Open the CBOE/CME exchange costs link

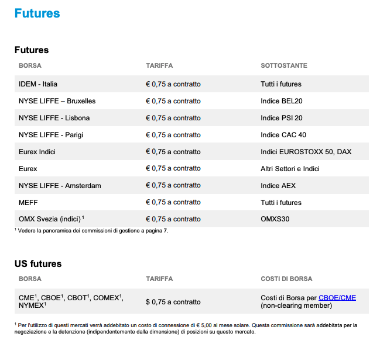[x=337, y=298]
